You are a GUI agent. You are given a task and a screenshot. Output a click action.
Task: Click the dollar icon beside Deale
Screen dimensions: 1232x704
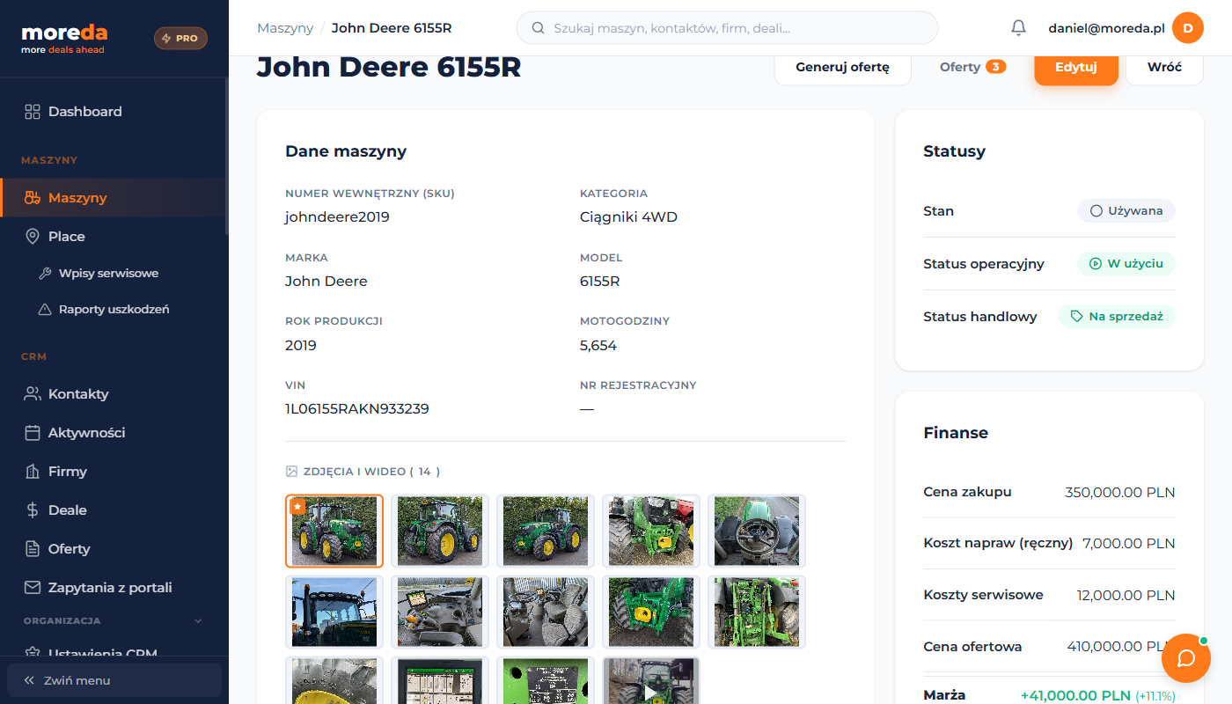coord(33,510)
